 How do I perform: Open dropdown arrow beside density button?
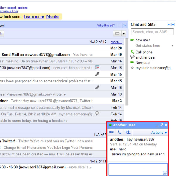[x=124, y=33]
